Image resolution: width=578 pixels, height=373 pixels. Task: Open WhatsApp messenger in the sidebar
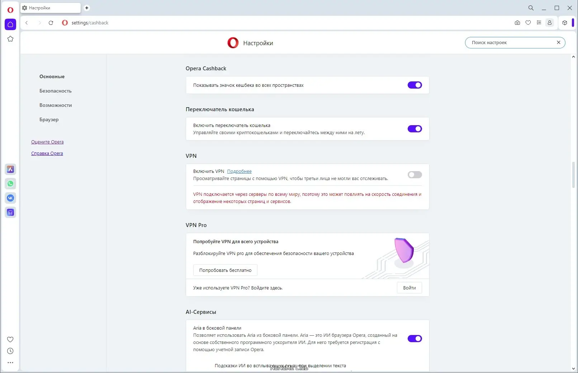tap(10, 184)
